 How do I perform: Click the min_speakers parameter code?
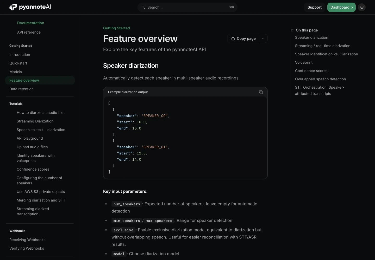click(127, 221)
